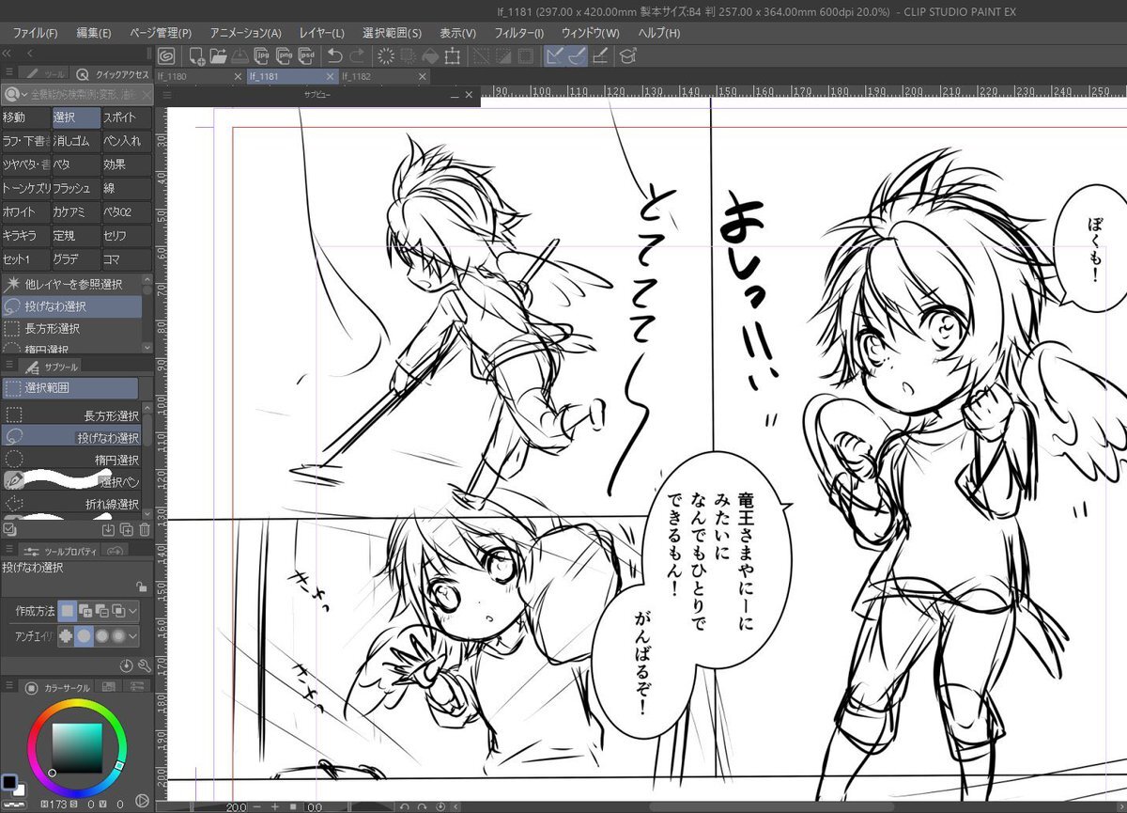Set 作成方法 to add to selection
This screenshot has width=1127, height=813.
tap(85, 611)
